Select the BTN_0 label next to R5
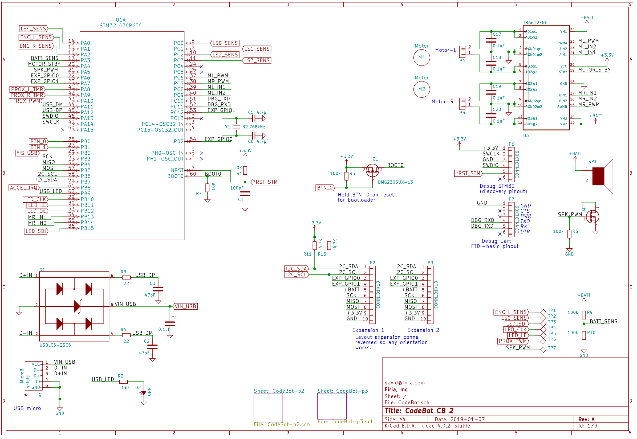Screen dimensions: 637x439 tap(325, 188)
